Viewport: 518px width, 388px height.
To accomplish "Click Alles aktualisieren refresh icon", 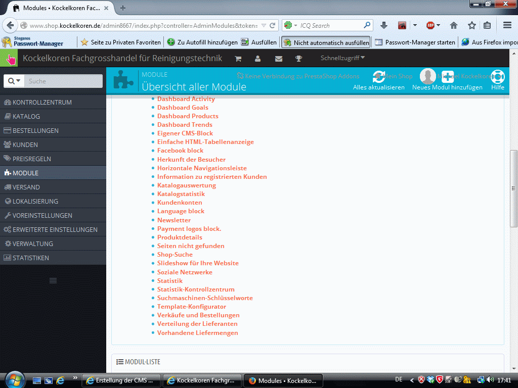I will tap(378, 77).
